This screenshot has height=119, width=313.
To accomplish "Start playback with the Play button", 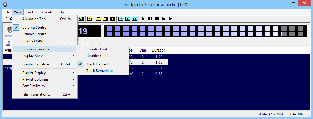I will [143, 19].
